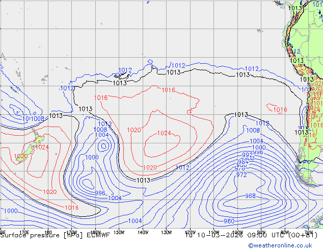The image size is (323, 250).
Task: Click the 1012 label directly above the stacked 1008 and 1004 labels
Action: click(x=105, y=124)
